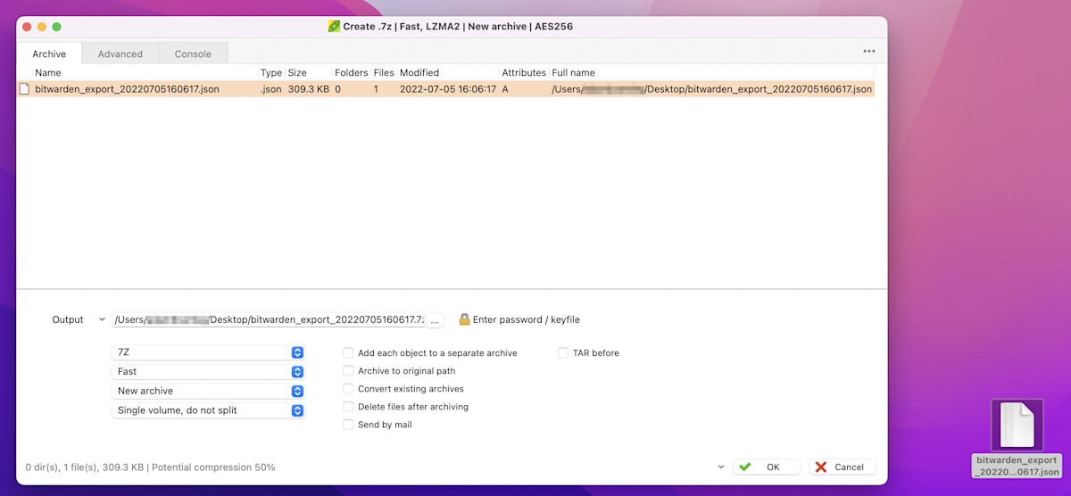Check the TAR before option

coord(563,353)
